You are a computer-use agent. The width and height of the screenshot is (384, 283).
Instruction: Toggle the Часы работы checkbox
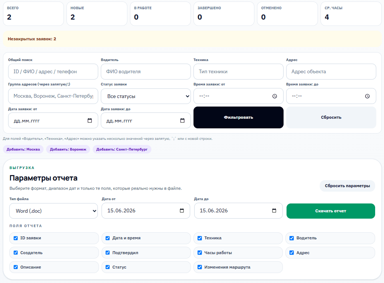tap(200, 253)
